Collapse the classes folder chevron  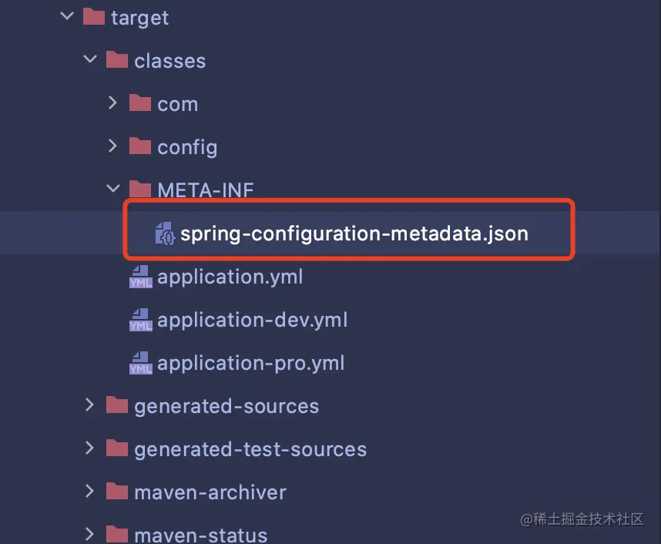[90, 59]
